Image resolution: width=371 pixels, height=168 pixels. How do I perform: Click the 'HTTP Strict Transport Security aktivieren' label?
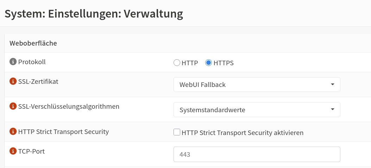point(243,133)
